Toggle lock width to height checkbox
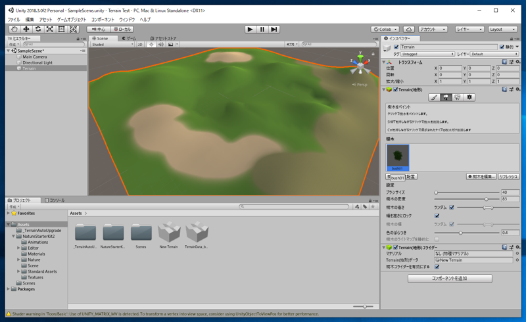Screen dimensions: 526x322 [437, 216]
